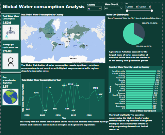Open calendar picker for start date 1/1/2000
Screen dimensions: 165x135
(137, 7)
